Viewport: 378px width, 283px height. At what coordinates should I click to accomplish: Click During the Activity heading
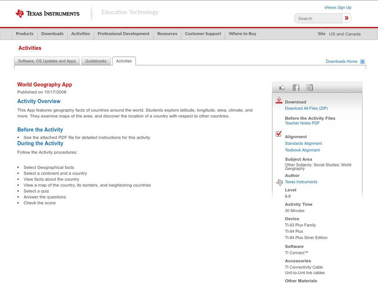point(40,143)
